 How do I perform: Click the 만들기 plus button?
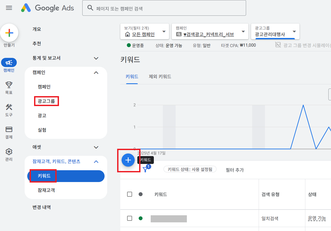tap(9, 33)
